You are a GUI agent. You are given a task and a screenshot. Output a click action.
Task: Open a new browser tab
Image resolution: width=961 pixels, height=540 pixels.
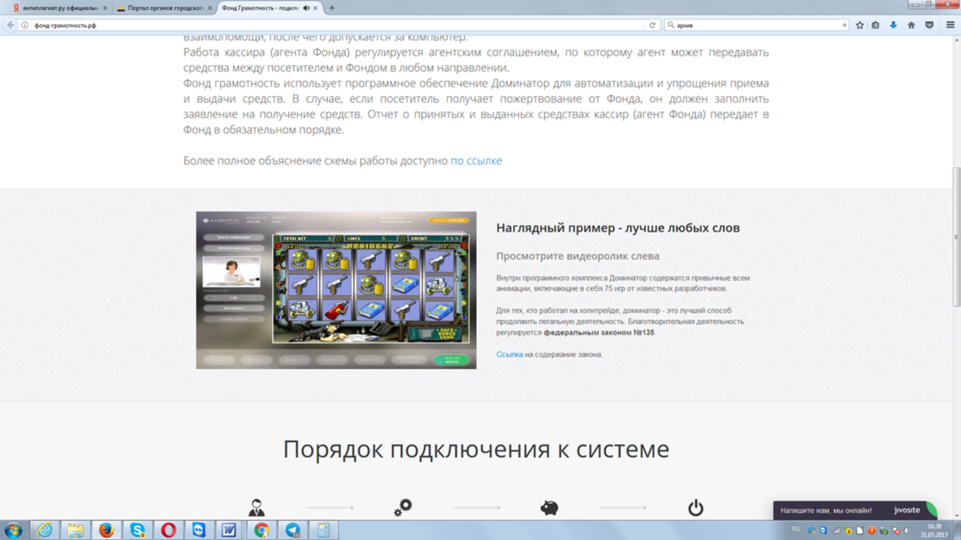point(332,8)
